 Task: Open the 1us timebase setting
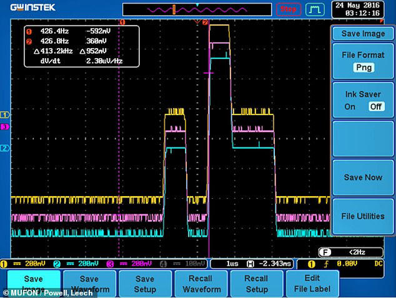point(232,264)
